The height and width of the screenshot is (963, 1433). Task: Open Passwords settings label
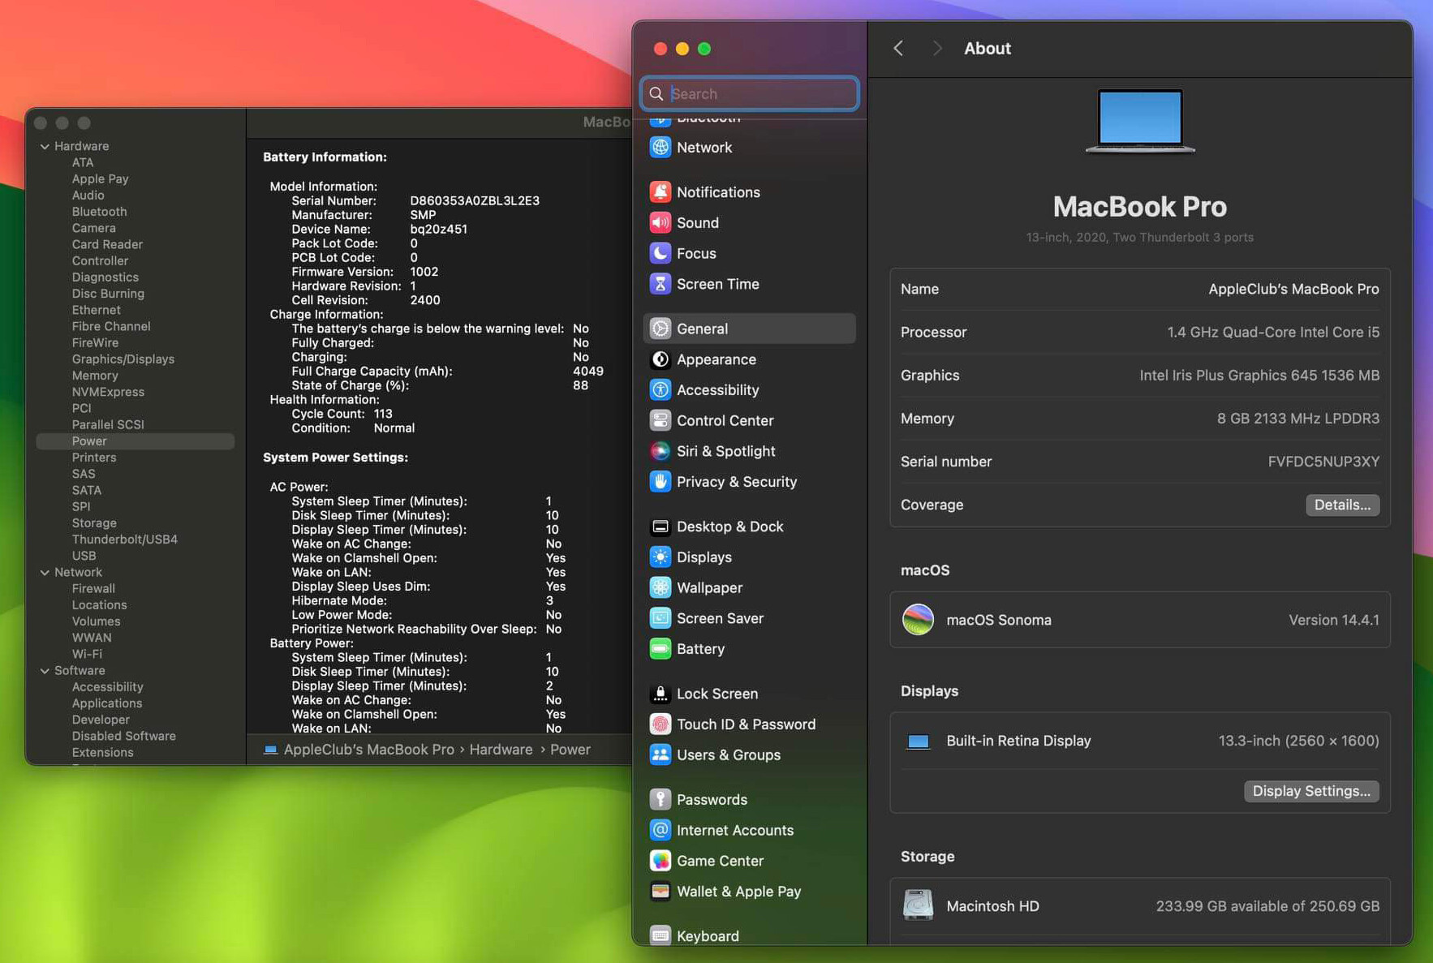(712, 799)
